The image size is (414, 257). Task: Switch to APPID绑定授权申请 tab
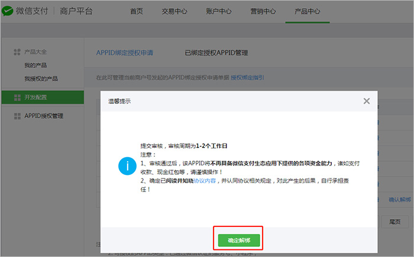(x=125, y=53)
